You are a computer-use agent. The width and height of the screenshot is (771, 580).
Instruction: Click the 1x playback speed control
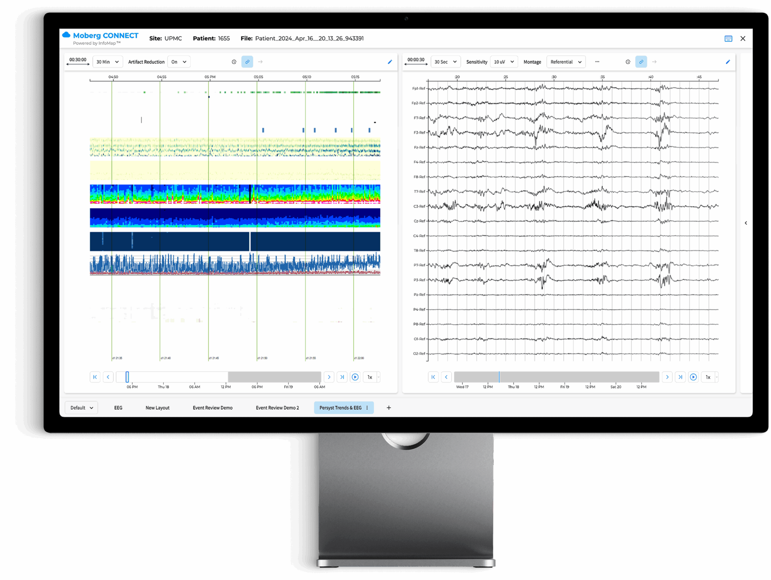[370, 377]
